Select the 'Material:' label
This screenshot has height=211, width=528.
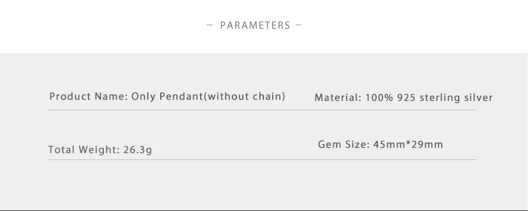338,98
